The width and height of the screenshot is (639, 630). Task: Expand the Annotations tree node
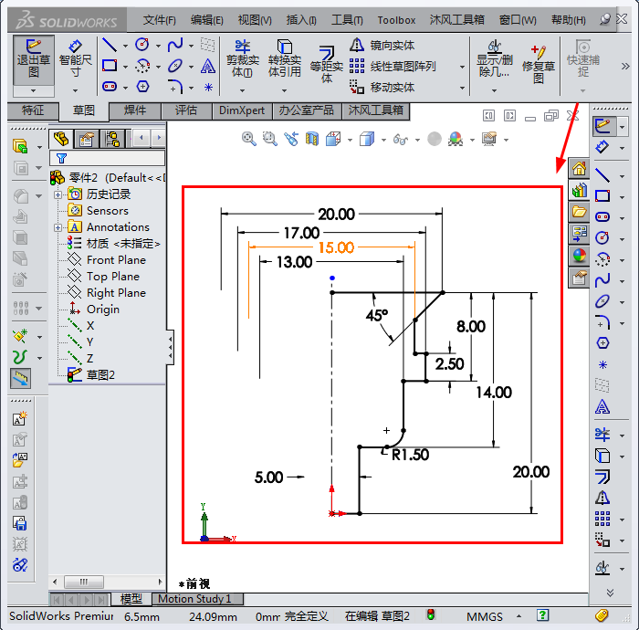point(58,227)
